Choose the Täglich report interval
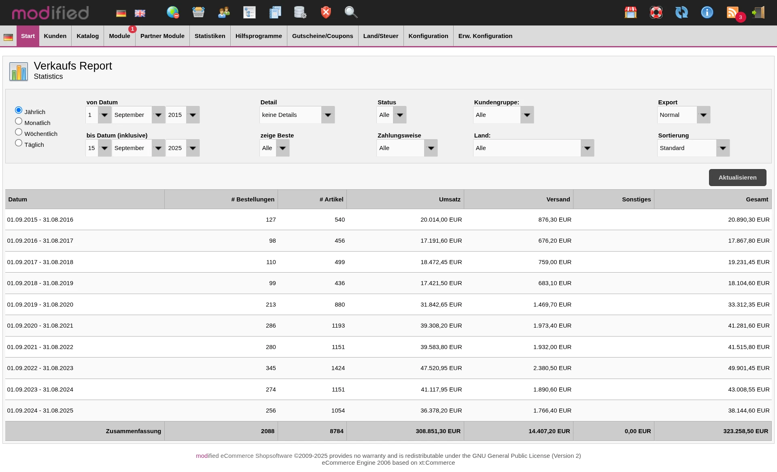The image size is (777, 472). click(x=19, y=143)
